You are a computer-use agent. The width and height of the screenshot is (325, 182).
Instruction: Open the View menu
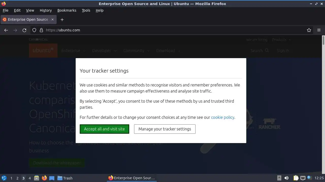[30, 10]
